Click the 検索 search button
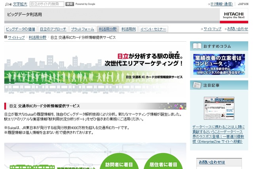The width and height of the screenshot is (253, 169). click(x=70, y=4)
